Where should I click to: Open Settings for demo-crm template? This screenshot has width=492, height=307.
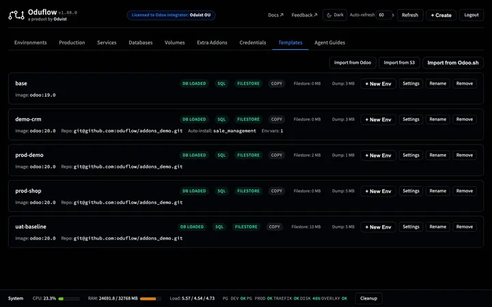coord(411,119)
